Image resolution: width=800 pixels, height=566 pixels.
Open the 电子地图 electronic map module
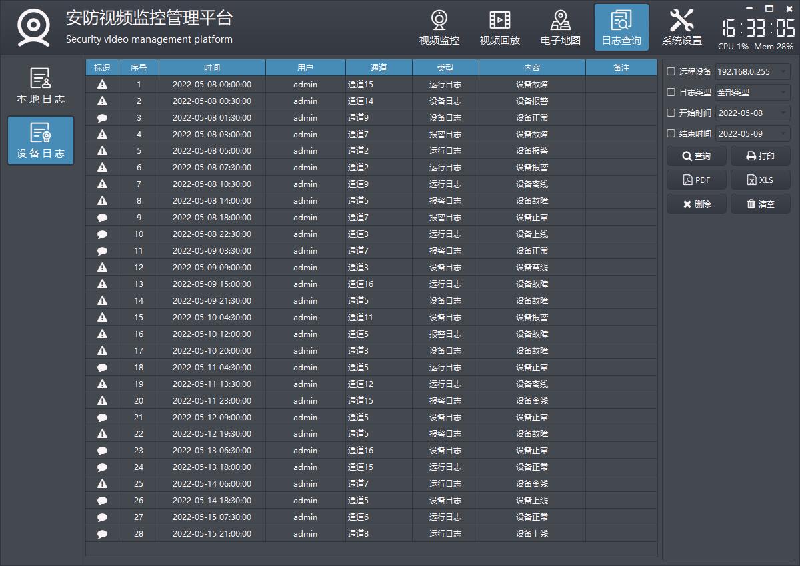pyautogui.click(x=560, y=28)
